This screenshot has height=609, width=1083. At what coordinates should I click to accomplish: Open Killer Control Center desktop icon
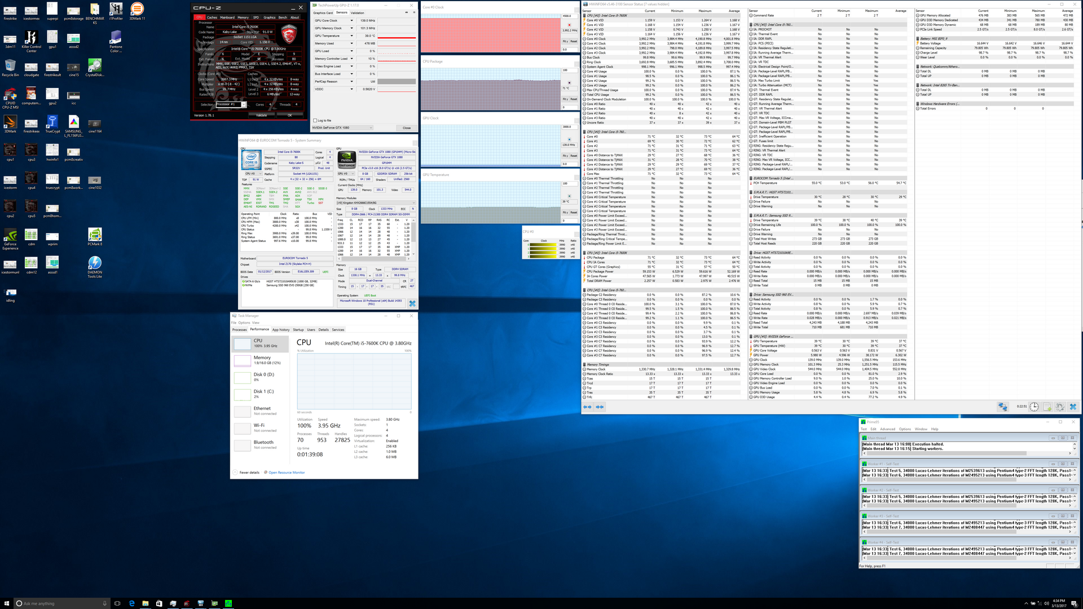[31, 41]
